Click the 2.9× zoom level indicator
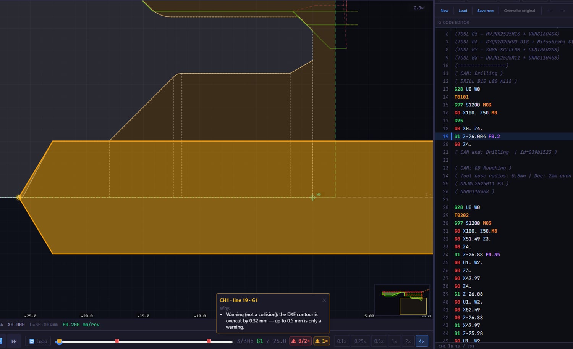573x349 pixels. 419,8
